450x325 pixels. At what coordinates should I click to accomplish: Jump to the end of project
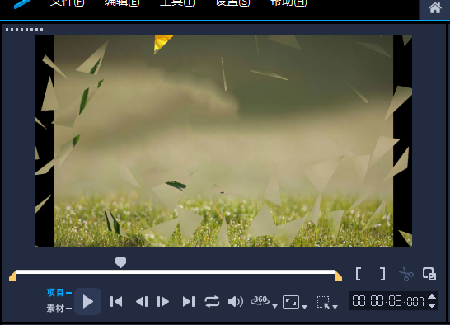[x=189, y=302]
